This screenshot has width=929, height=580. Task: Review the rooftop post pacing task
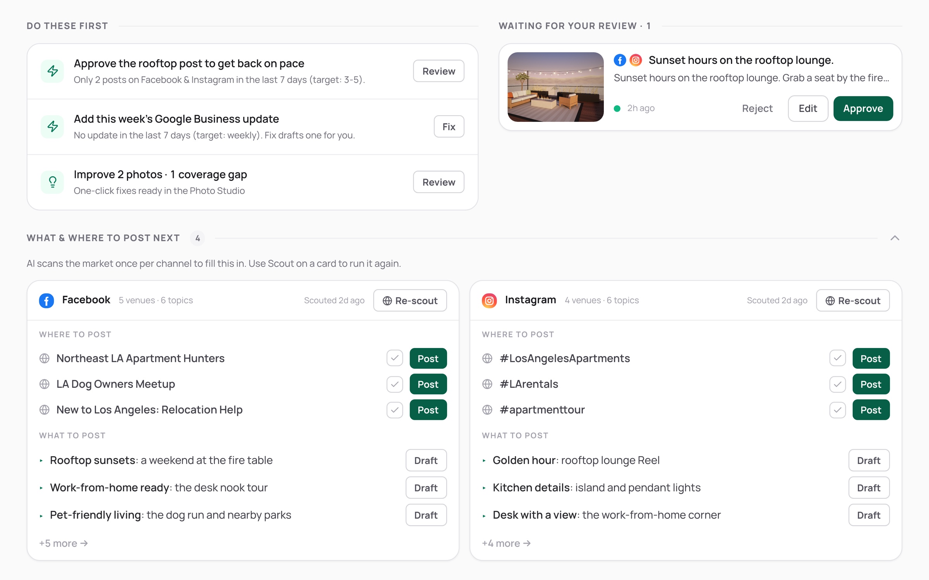pyautogui.click(x=439, y=71)
